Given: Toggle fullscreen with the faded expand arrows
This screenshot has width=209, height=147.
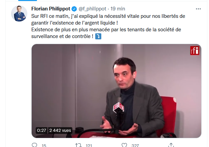Looking at the screenshot, I should click(x=194, y=130).
